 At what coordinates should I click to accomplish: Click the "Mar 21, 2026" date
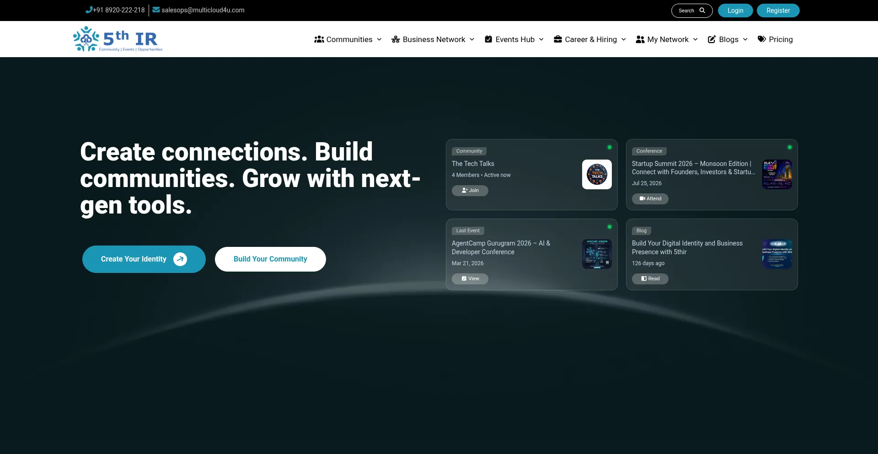[468, 263]
